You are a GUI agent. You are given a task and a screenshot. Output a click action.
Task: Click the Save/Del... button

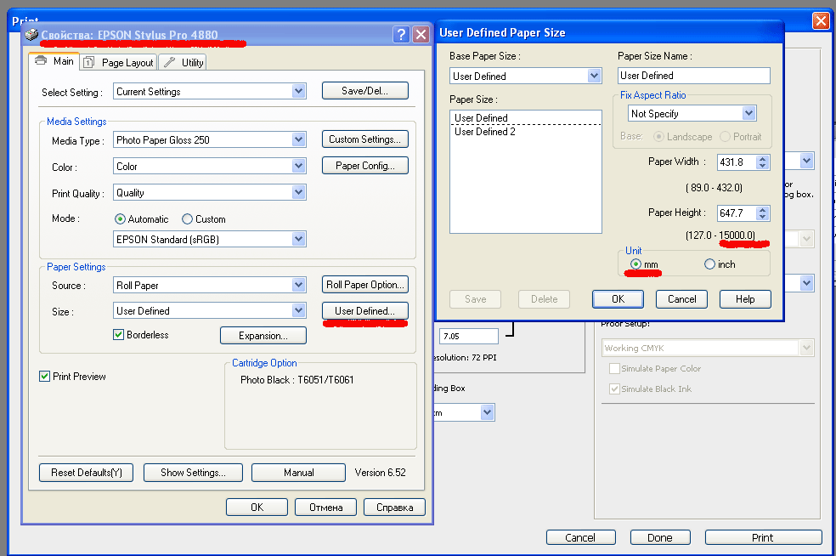click(365, 91)
